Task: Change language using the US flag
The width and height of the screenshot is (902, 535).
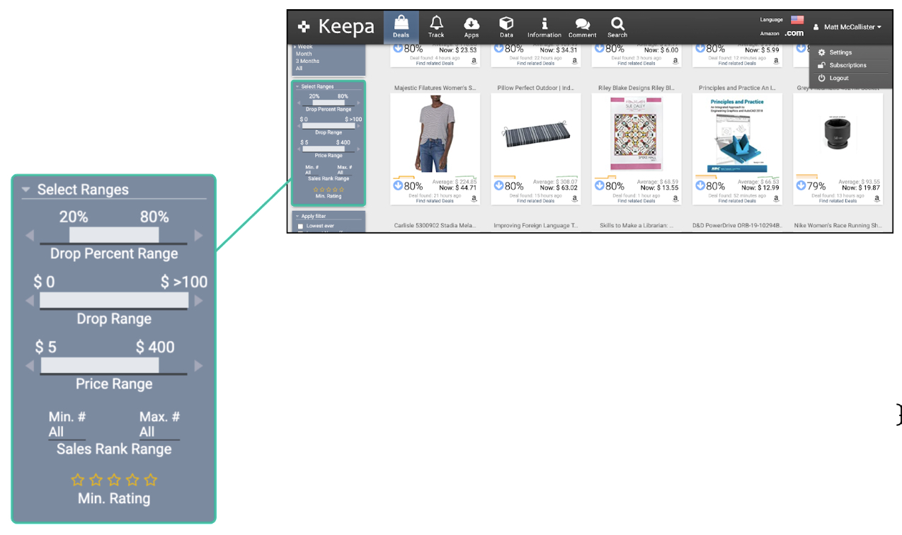Action: pyautogui.click(x=797, y=20)
